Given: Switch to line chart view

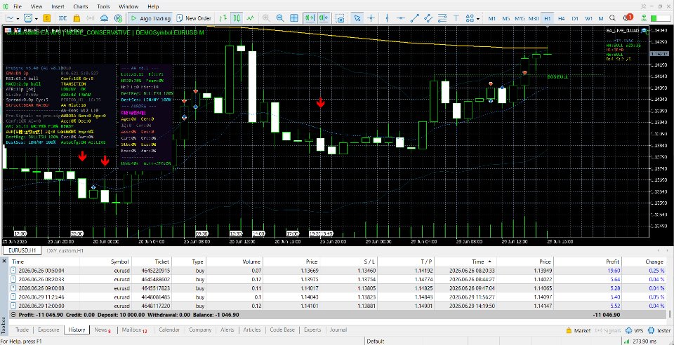Looking at the screenshot, I should tap(251, 18).
